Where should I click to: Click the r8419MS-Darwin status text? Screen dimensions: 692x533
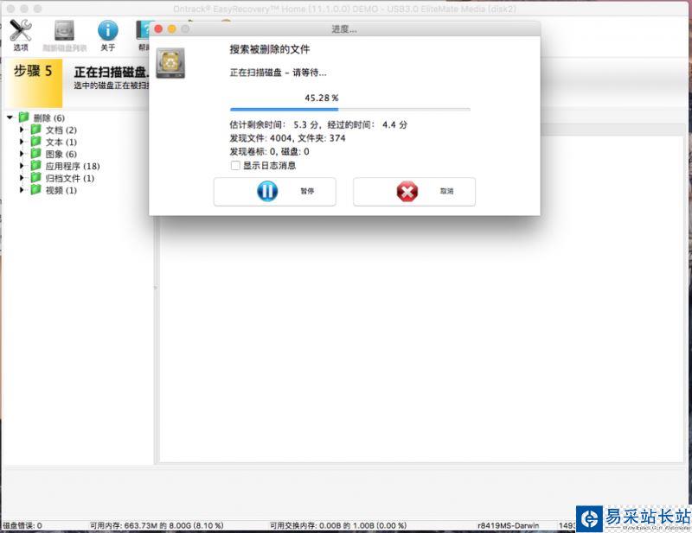pyautogui.click(x=509, y=525)
